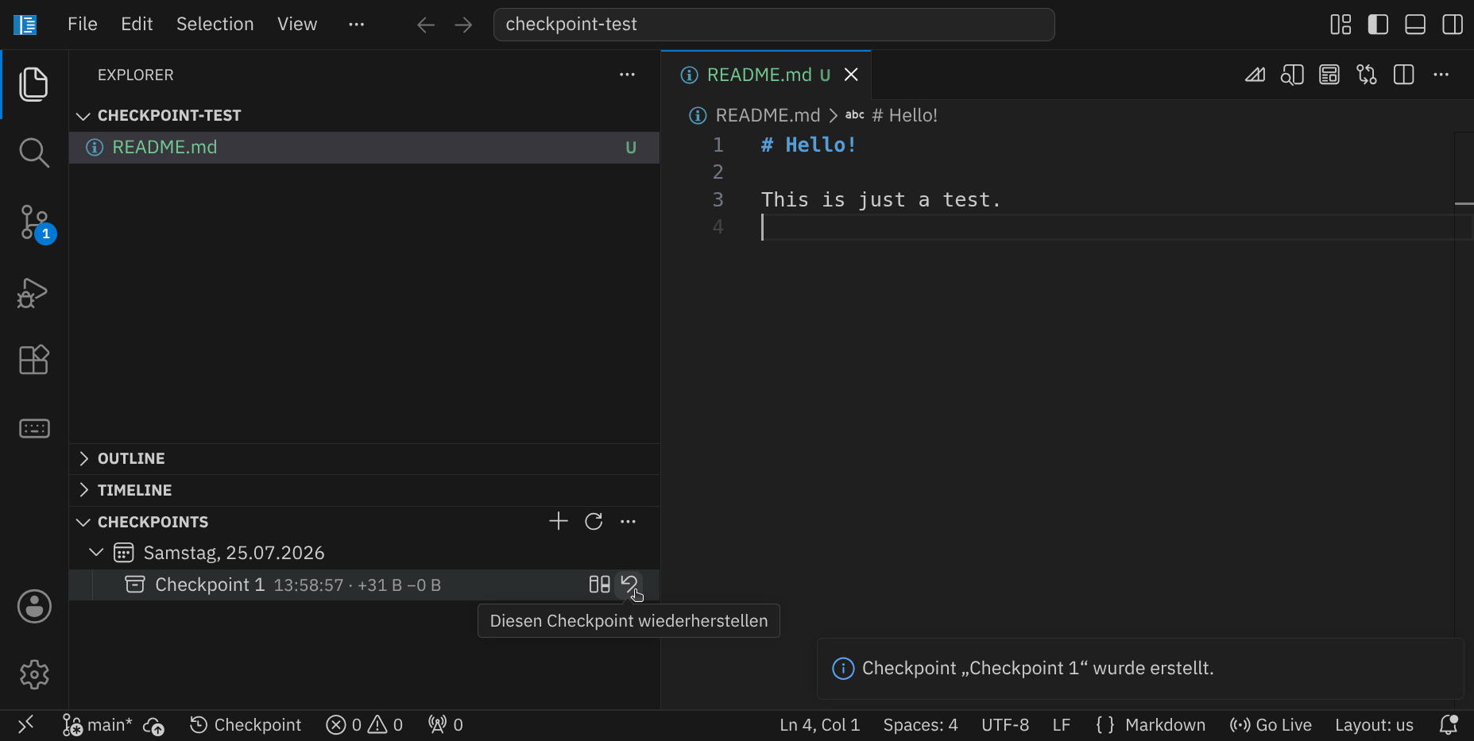The width and height of the screenshot is (1474, 741).
Task: Open the Selection menu
Action: pyautogui.click(x=215, y=25)
